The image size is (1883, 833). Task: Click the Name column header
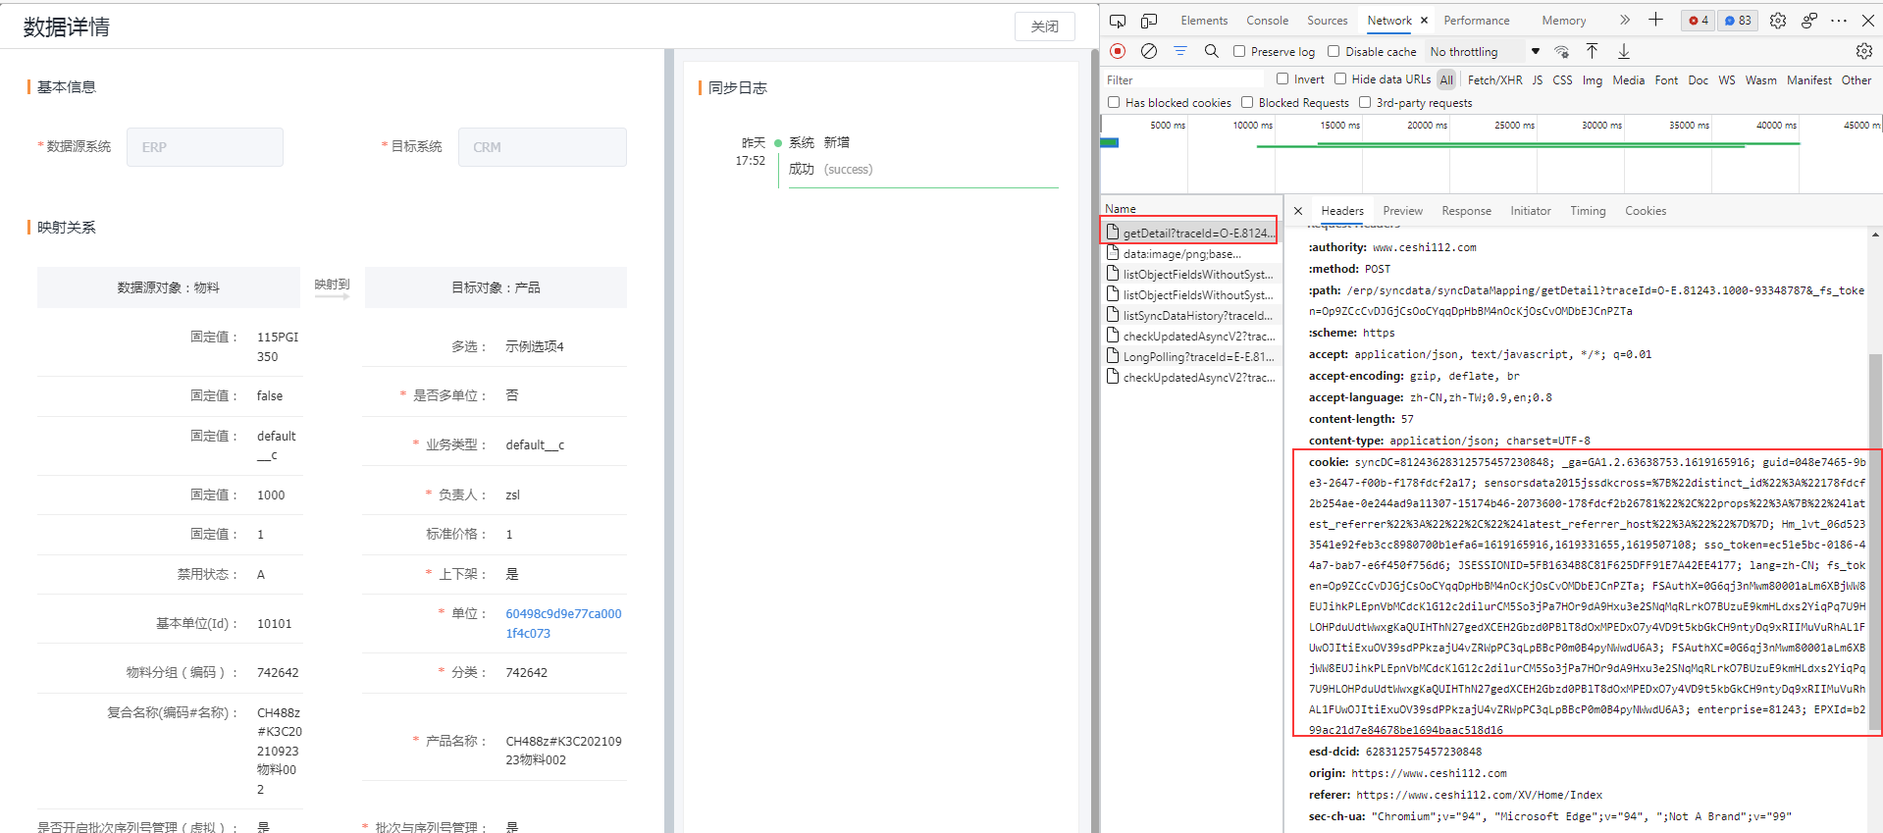tap(1190, 208)
